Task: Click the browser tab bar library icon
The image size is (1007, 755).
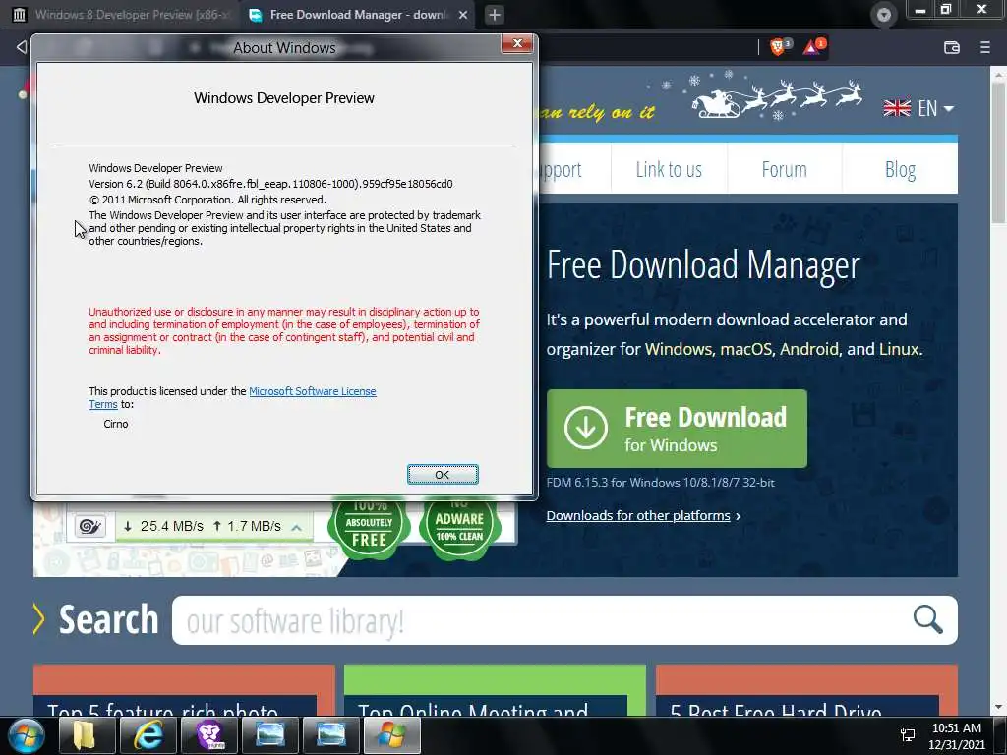Action: (x=20, y=14)
